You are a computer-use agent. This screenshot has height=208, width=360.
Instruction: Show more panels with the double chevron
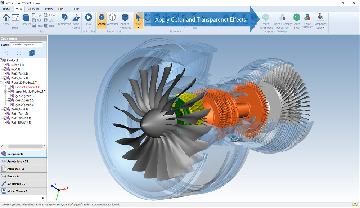pos(43,198)
